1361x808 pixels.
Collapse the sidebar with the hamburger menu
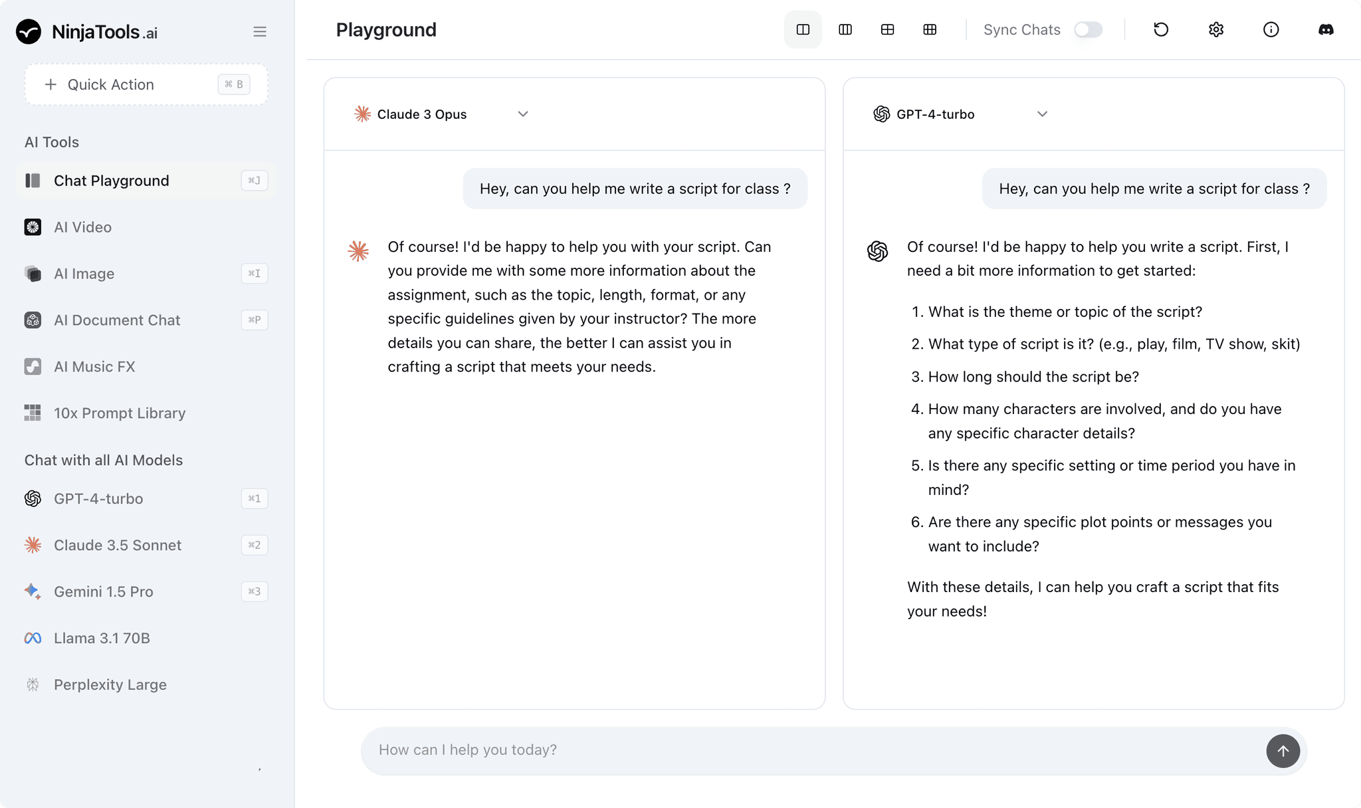point(260,31)
